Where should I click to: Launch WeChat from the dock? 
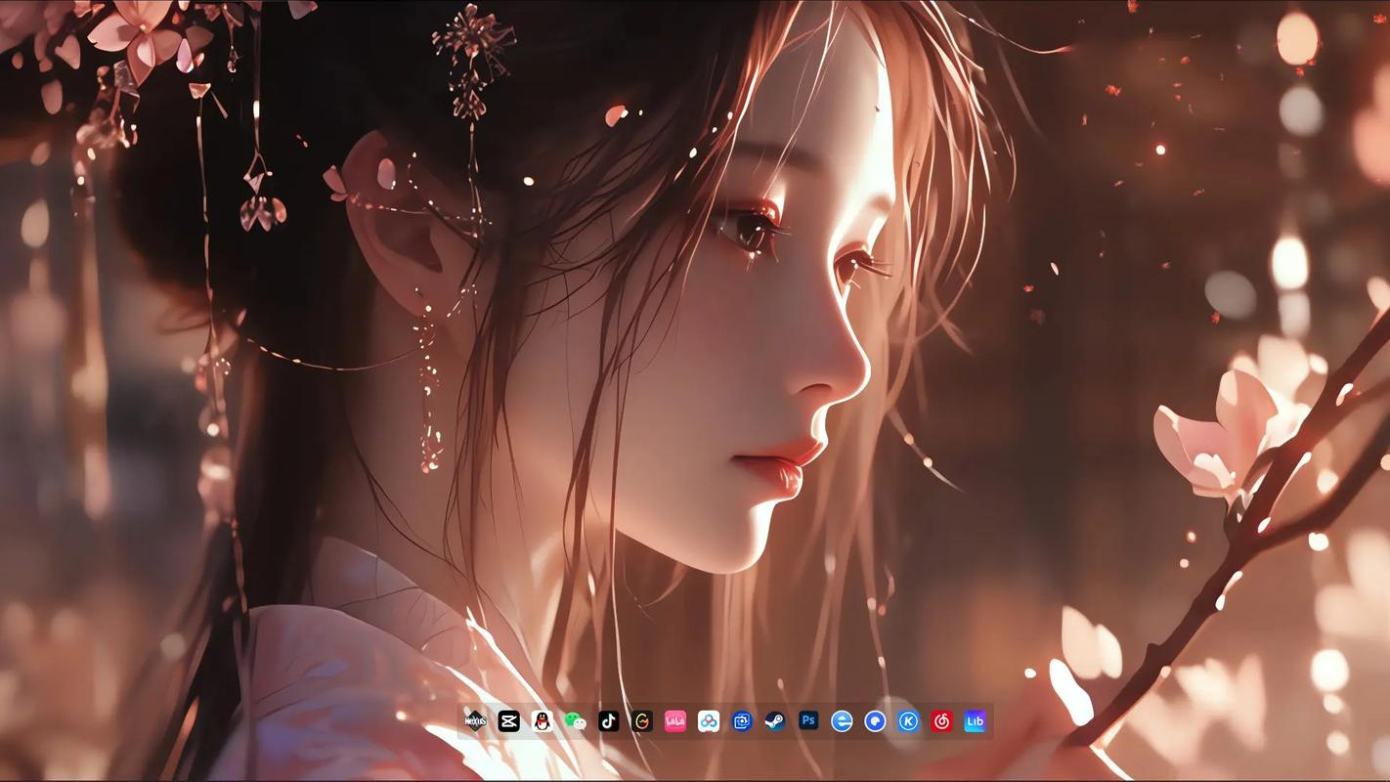tap(575, 721)
